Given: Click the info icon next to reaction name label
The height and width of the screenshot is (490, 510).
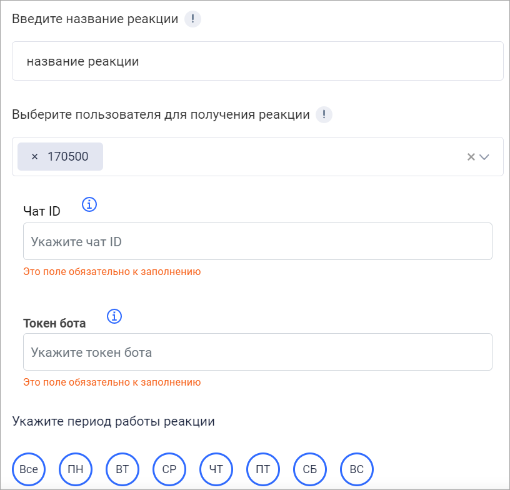Looking at the screenshot, I should [193, 19].
